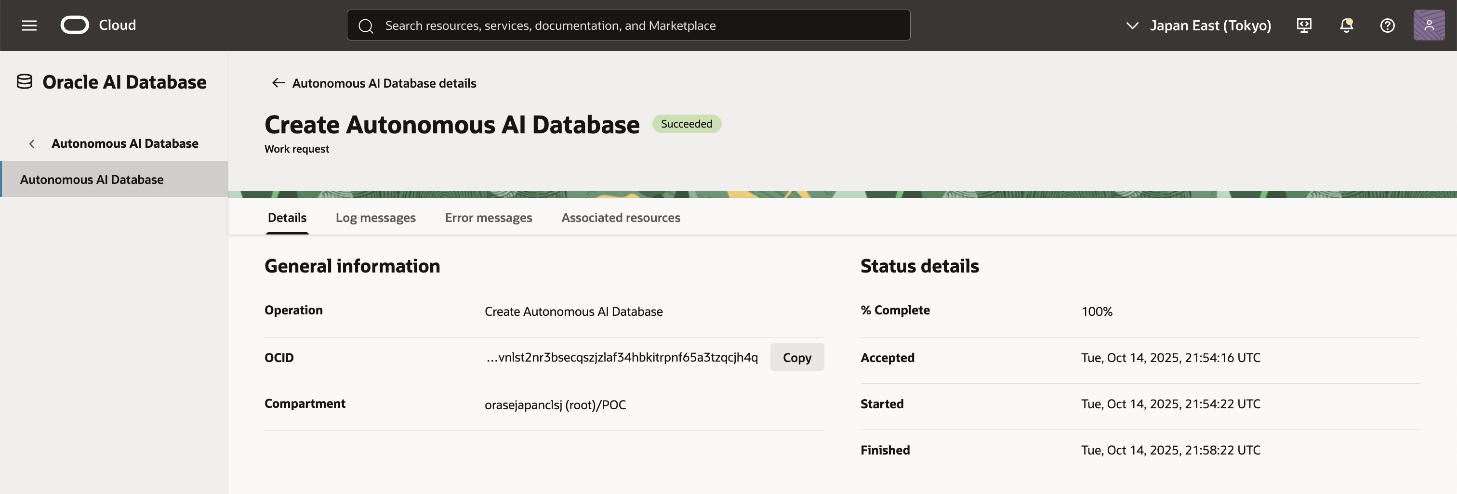Click the Succeeded status badge
Screen dimensions: 1457x494
click(x=686, y=124)
